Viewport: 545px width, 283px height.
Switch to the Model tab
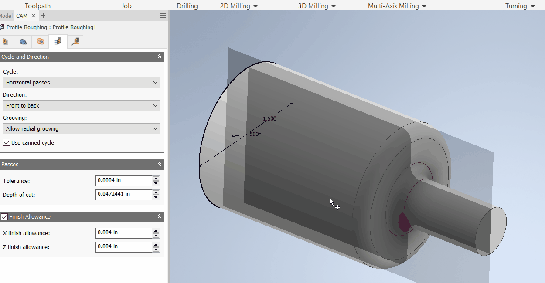point(6,16)
